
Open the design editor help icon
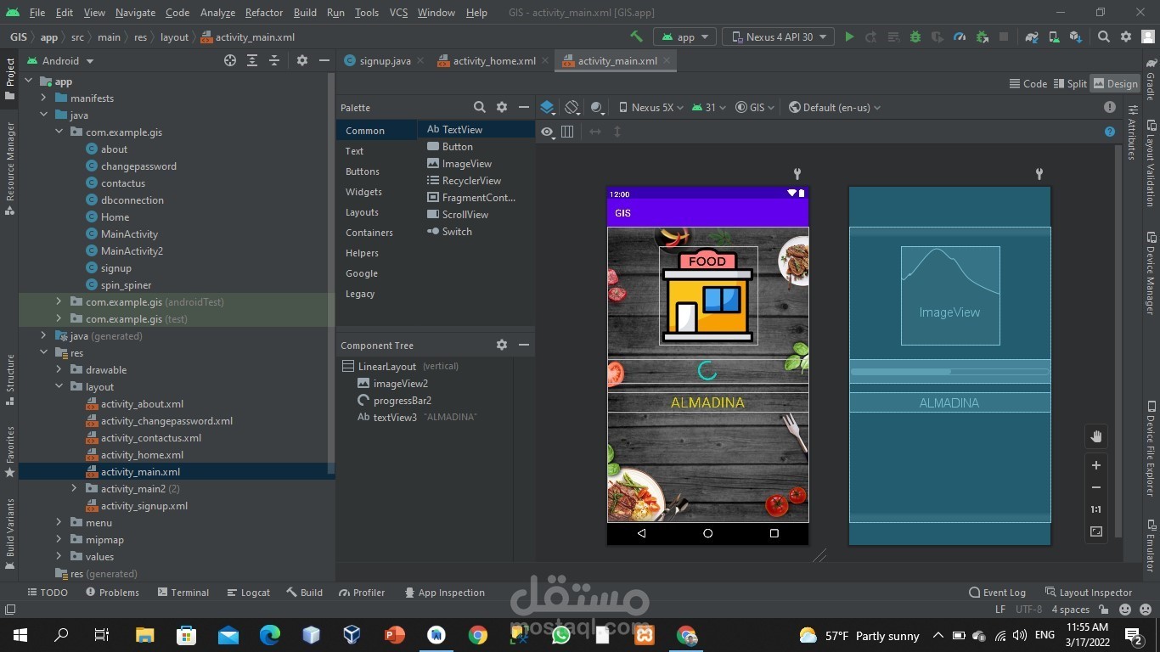pos(1110,132)
